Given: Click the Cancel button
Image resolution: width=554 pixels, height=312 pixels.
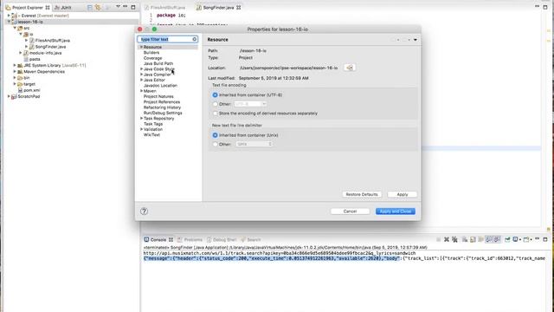Looking at the screenshot, I should [350, 211].
